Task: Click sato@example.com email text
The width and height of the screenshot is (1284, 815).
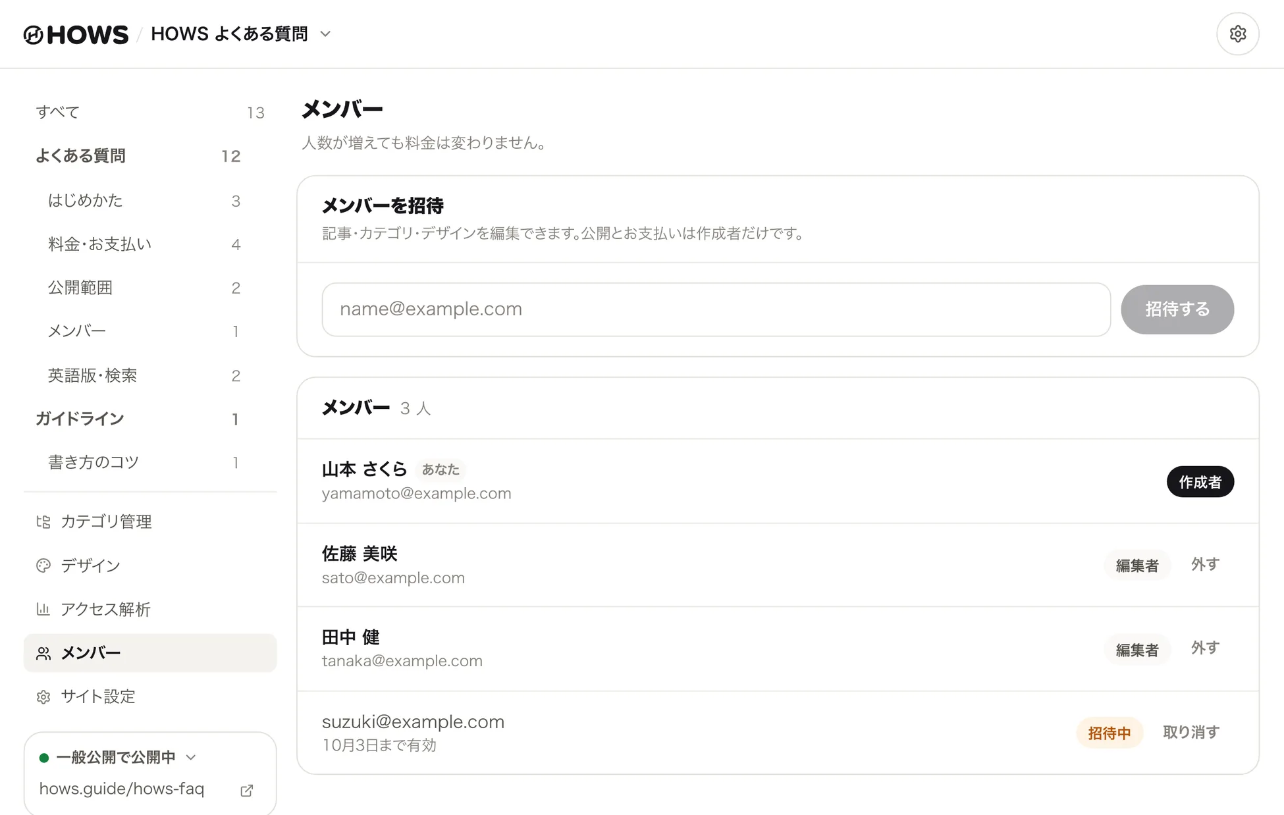Action: pos(393,577)
